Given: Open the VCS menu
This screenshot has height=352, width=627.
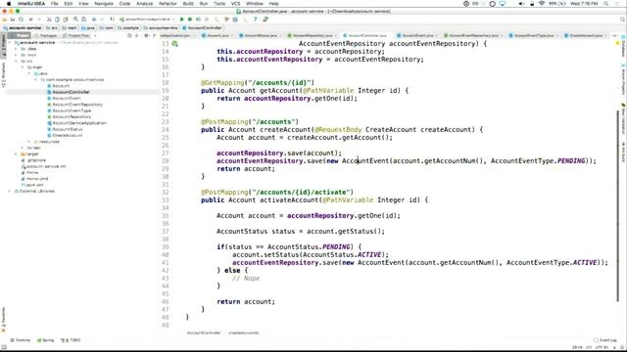Looking at the screenshot, I should pyautogui.click(x=235, y=4).
